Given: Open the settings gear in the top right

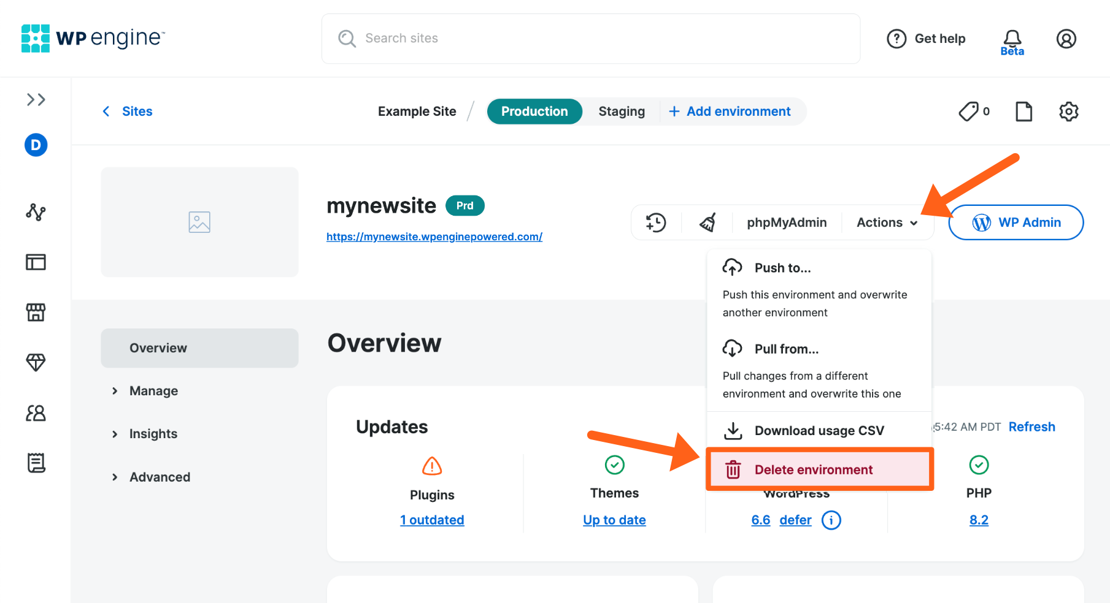Looking at the screenshot, I should (x=1068, y=111).
